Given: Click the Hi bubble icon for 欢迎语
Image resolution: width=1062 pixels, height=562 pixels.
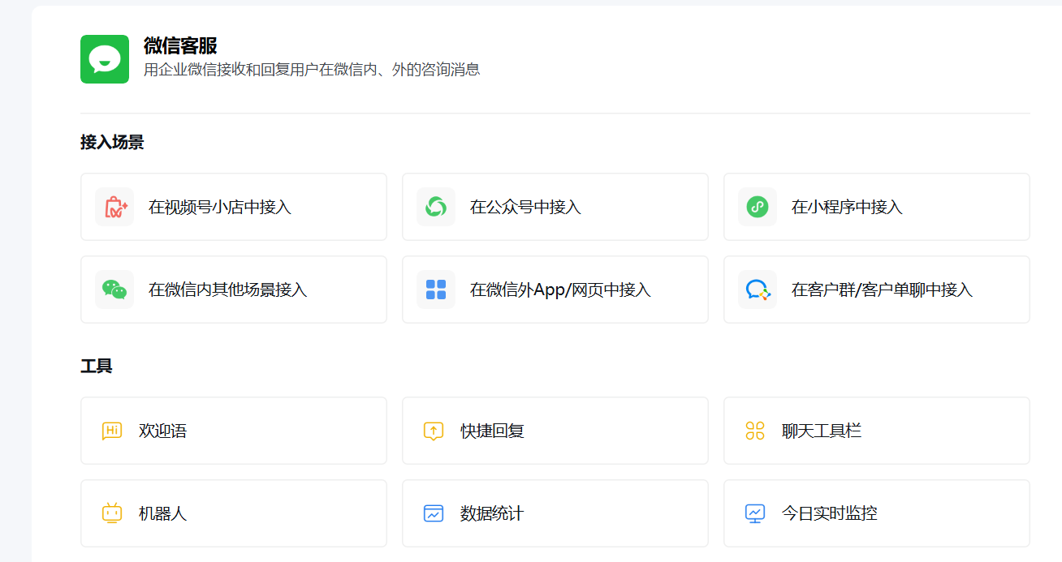Looking at the screenshot, I should coord(112,431).
